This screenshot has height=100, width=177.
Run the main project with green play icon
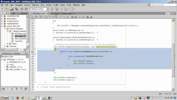click(x=61, y=9)
